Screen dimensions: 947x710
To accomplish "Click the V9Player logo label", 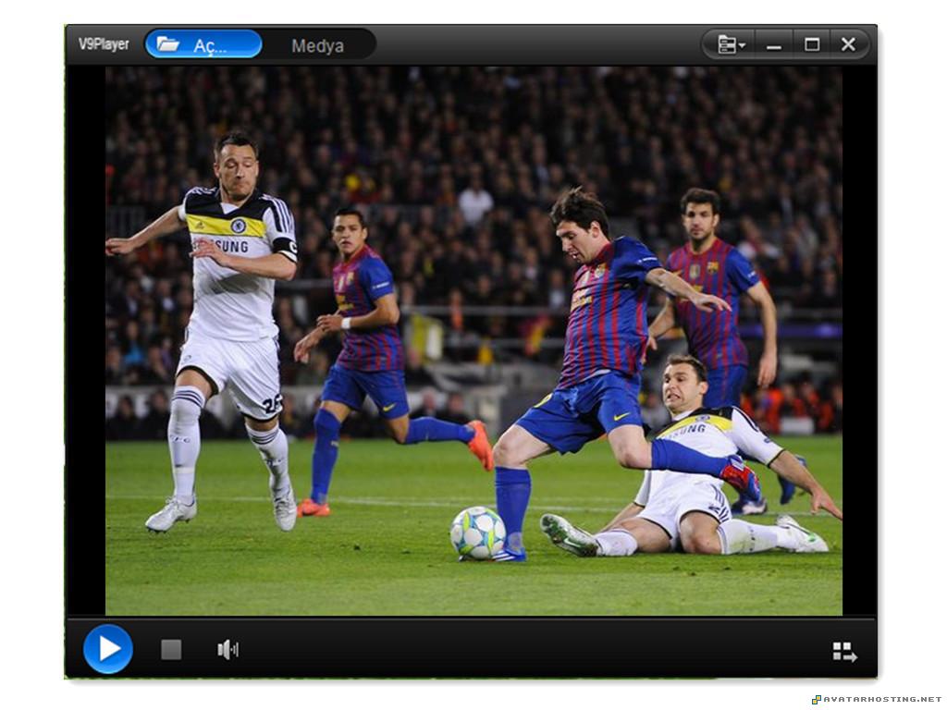I will [105, 43].
